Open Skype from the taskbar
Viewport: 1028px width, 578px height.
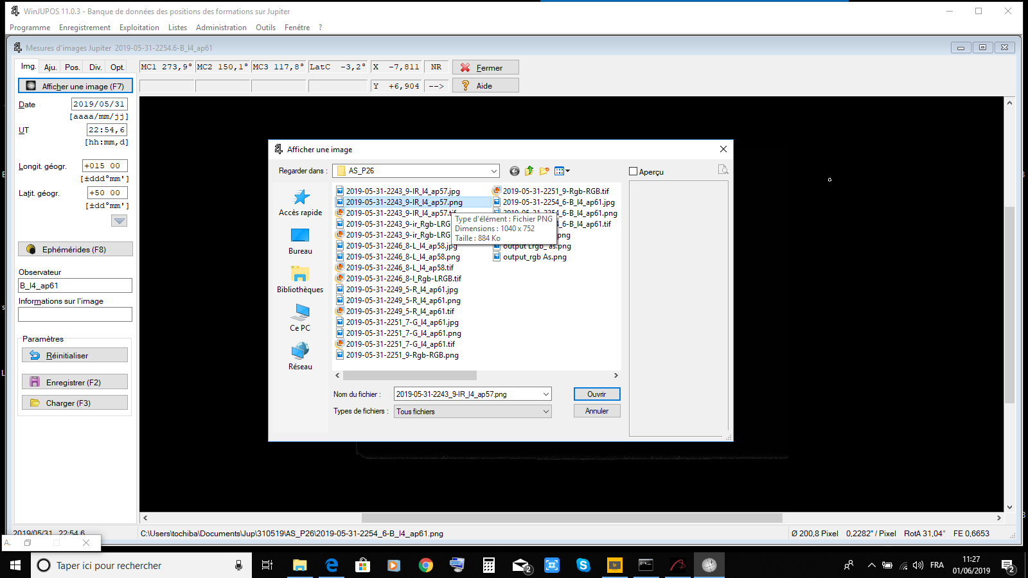(x=583, y=565)
